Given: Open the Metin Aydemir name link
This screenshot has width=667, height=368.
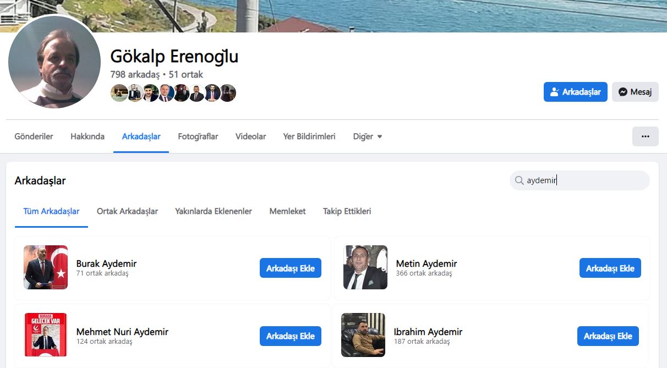Looking at the screenshot, I should coord(427,263).
